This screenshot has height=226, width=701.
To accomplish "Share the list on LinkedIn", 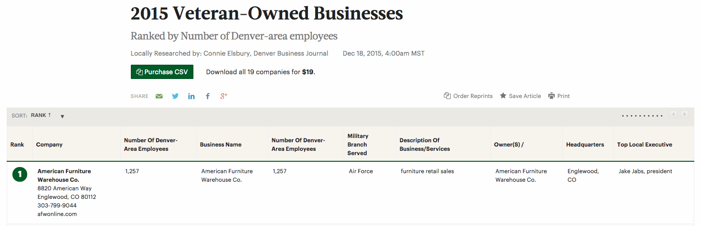I will click(x=191, y=96).
